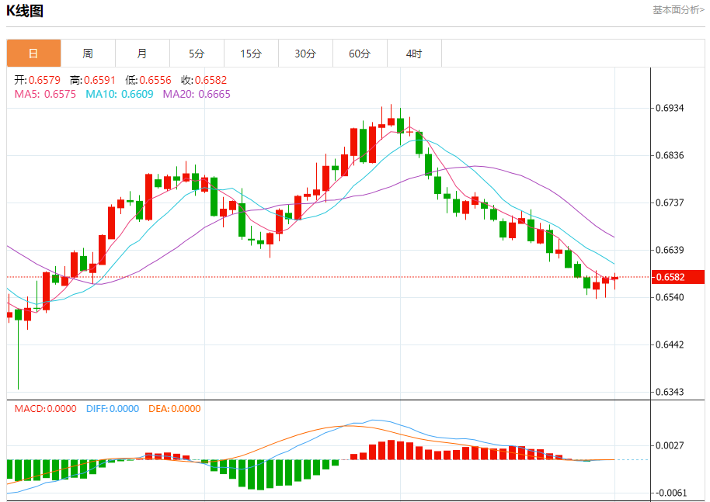Click the K线图 heading
This screenshot has height=502, width=710.
[x=25, y=11]
